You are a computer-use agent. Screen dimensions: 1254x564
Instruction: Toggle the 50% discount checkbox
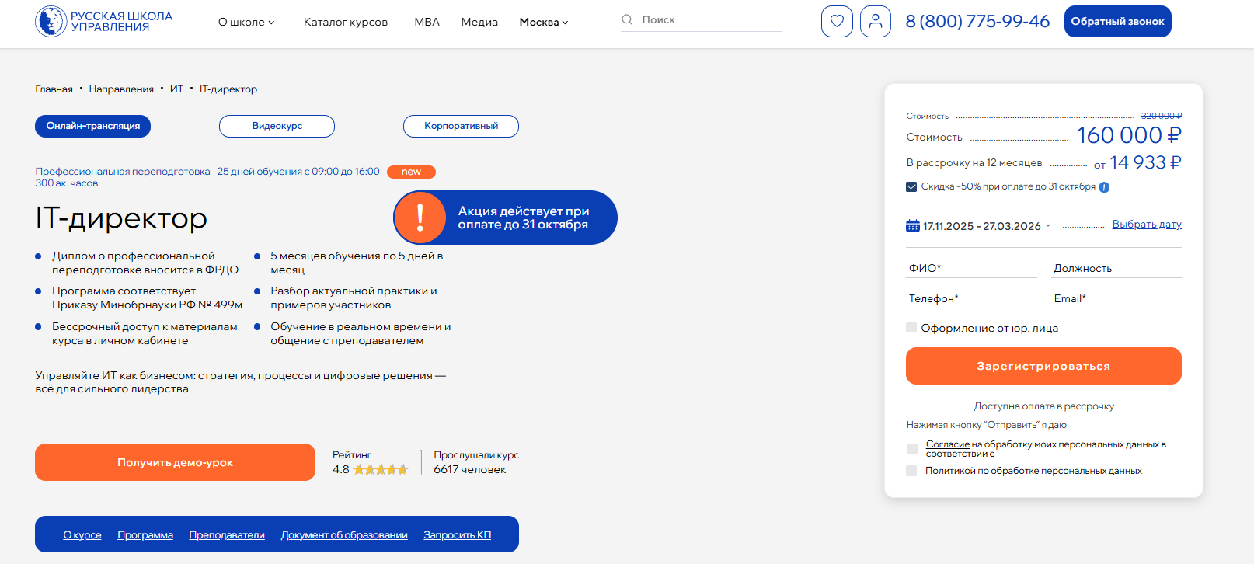911,186
